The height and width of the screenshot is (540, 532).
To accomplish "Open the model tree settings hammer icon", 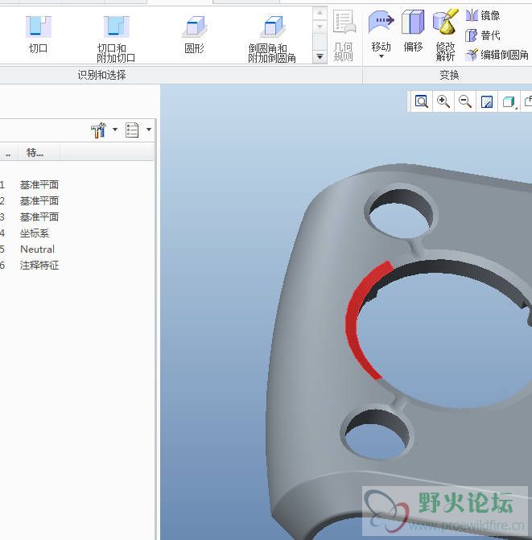I will pos(98,130).
